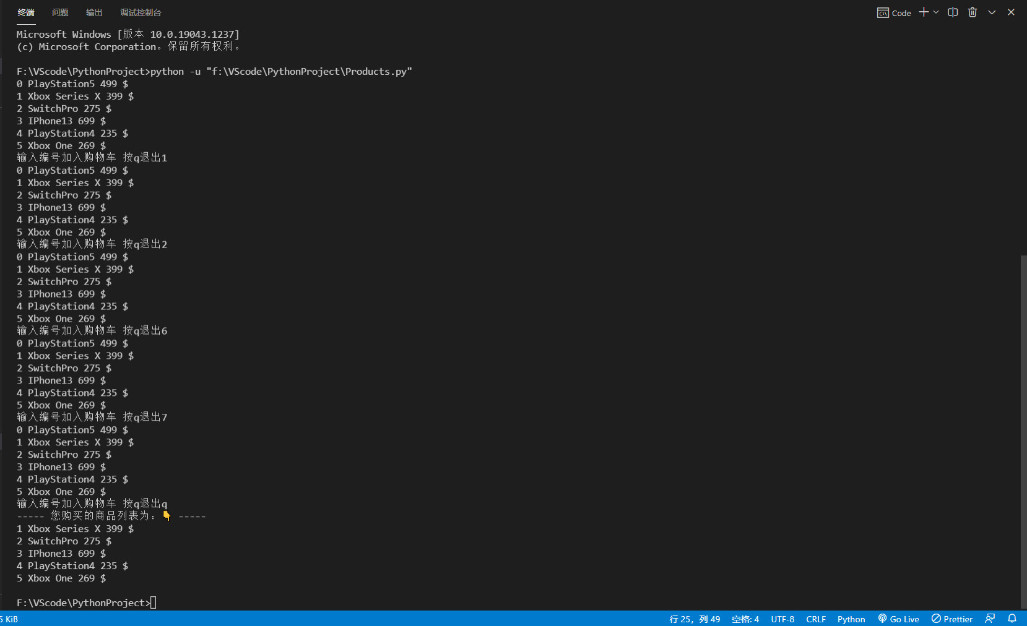Switch to the 终端 tab

pyautogui.click(x=26, y=12)
